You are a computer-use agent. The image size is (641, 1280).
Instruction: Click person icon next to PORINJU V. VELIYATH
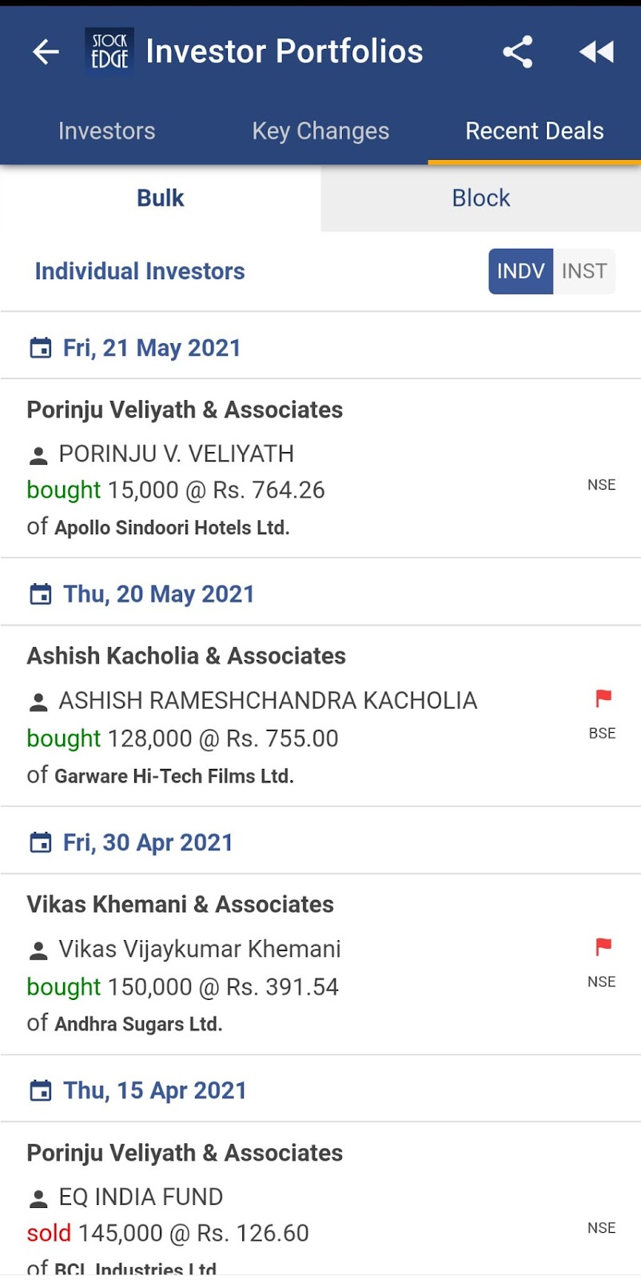pyautogui.click(x=38, y=455)
